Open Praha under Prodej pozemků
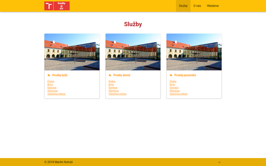The width and height of the screenshot is (266, 166). [x=173, y=81]
